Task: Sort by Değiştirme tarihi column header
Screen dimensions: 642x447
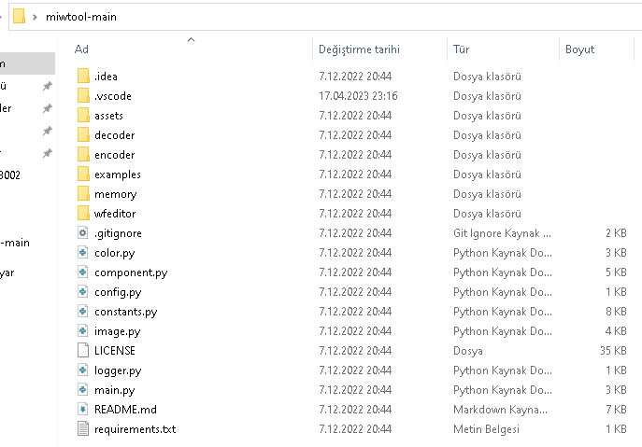Action: (x=359, y=49)
